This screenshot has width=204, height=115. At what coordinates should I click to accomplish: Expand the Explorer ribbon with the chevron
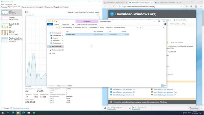pyautogui.click(x=163, y=24)
